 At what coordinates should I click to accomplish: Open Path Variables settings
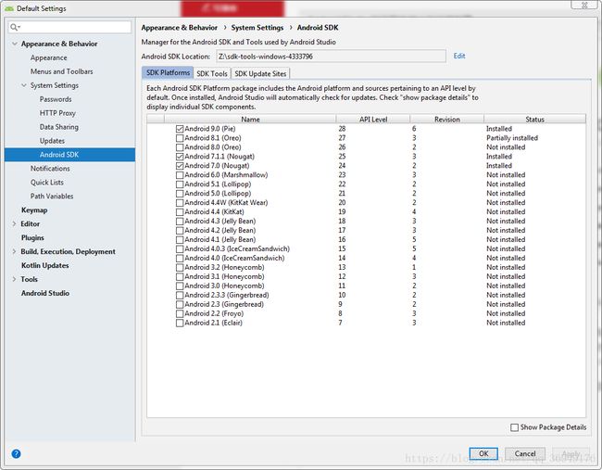(52, 196)
